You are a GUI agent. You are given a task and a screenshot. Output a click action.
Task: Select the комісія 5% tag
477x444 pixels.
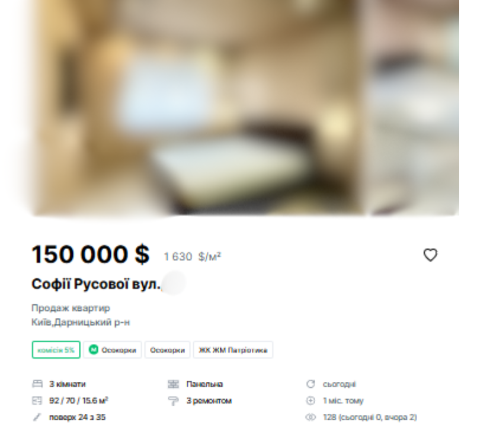coord(56,350)
